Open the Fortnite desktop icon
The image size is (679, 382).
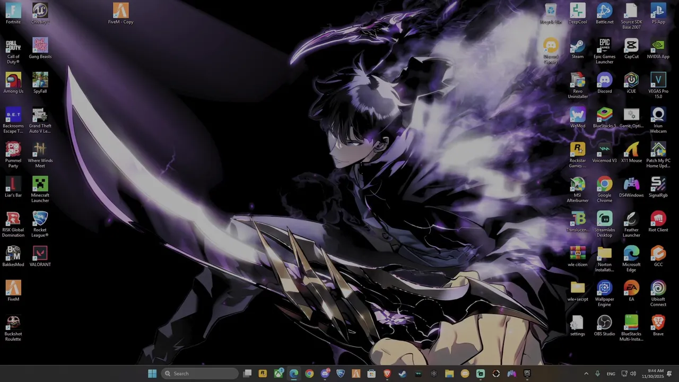coord(13,13)
